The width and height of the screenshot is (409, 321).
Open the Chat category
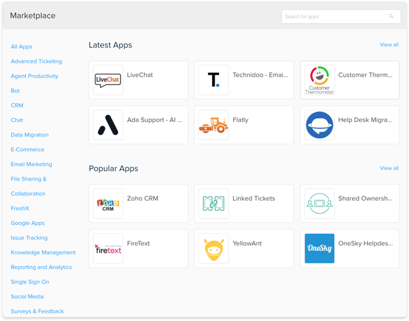[x=17, y=120]
